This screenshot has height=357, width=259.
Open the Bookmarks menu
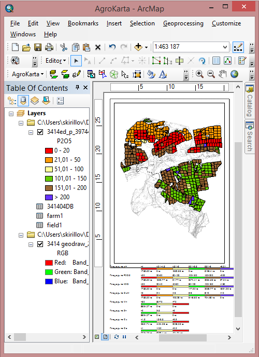tap(83, 23)
